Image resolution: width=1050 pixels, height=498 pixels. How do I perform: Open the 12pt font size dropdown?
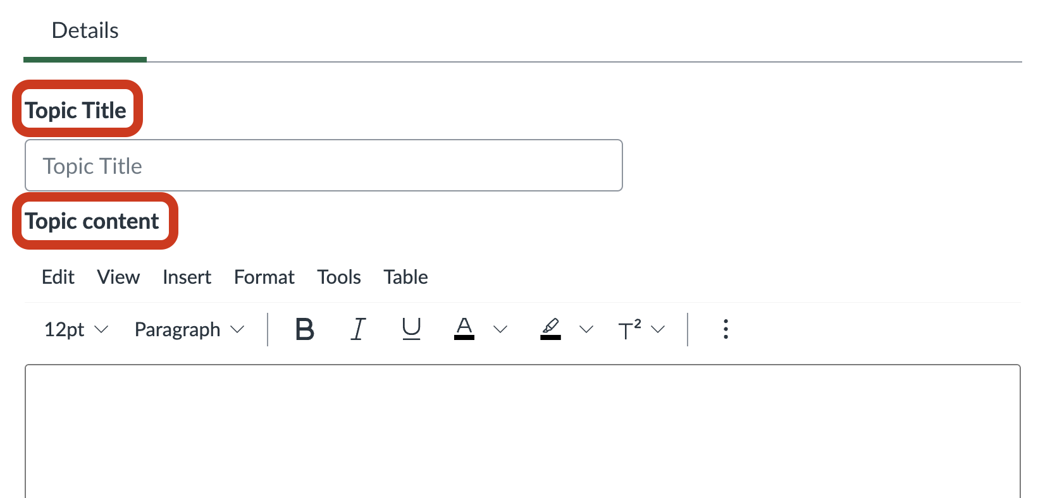[76, 329]
